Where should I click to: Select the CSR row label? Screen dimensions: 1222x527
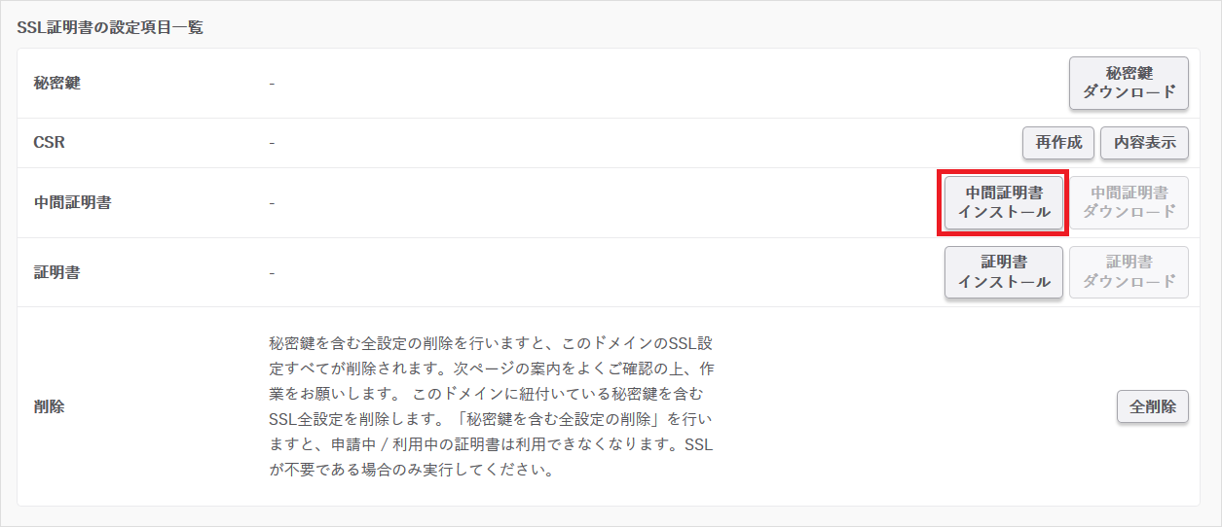click(49, 143)
